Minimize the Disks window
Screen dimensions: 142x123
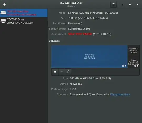[x=123, y=4]
